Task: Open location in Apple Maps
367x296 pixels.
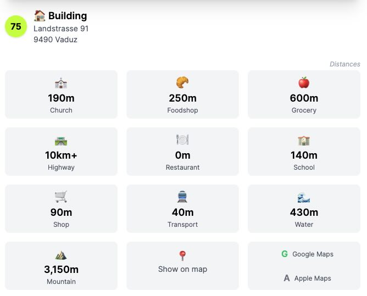Action: (x=307, y=278)
